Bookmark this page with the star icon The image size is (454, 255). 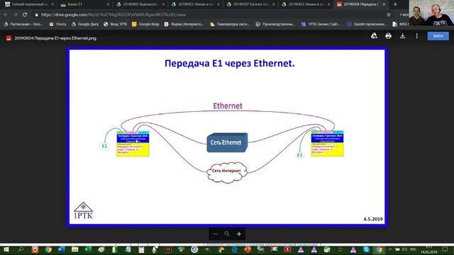point(389,14)
